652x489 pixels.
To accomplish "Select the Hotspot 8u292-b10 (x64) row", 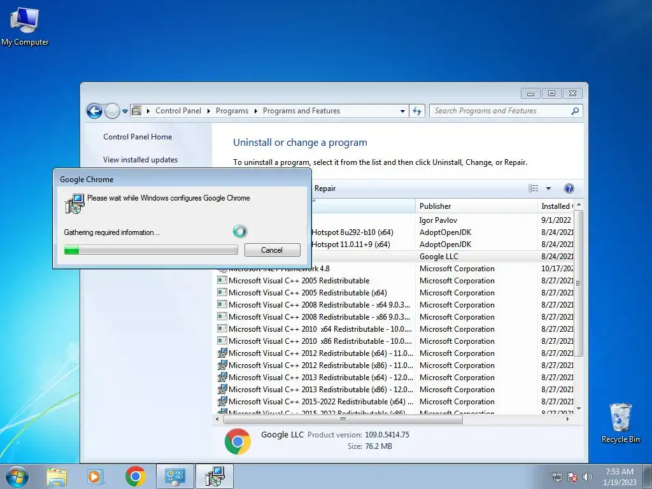I will click(x=443, y=232).
